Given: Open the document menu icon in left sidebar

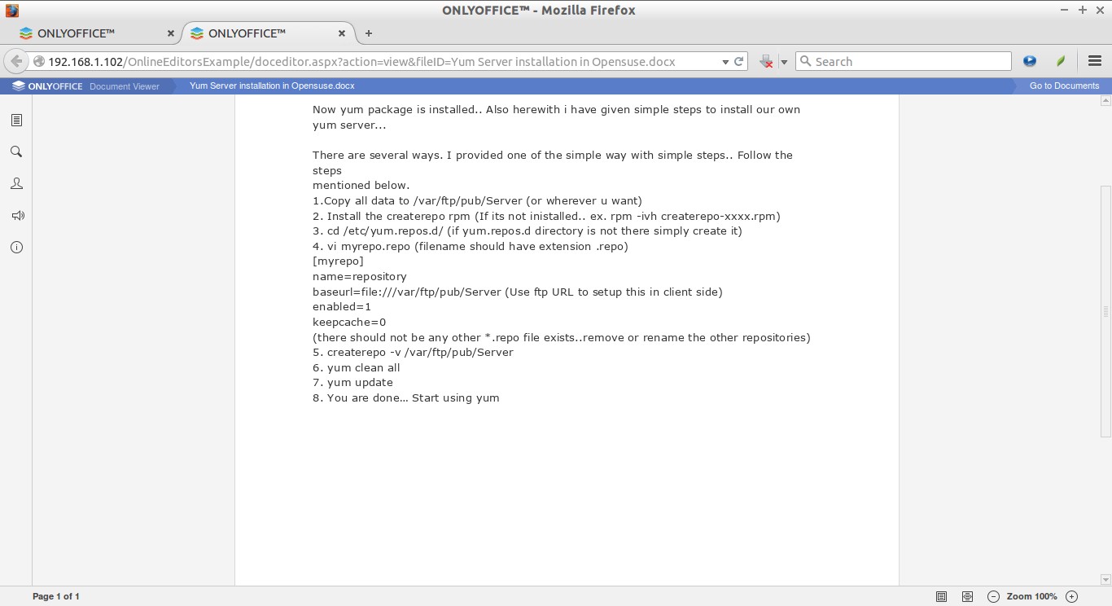Looking at the screenshot, I should [16, 120].
